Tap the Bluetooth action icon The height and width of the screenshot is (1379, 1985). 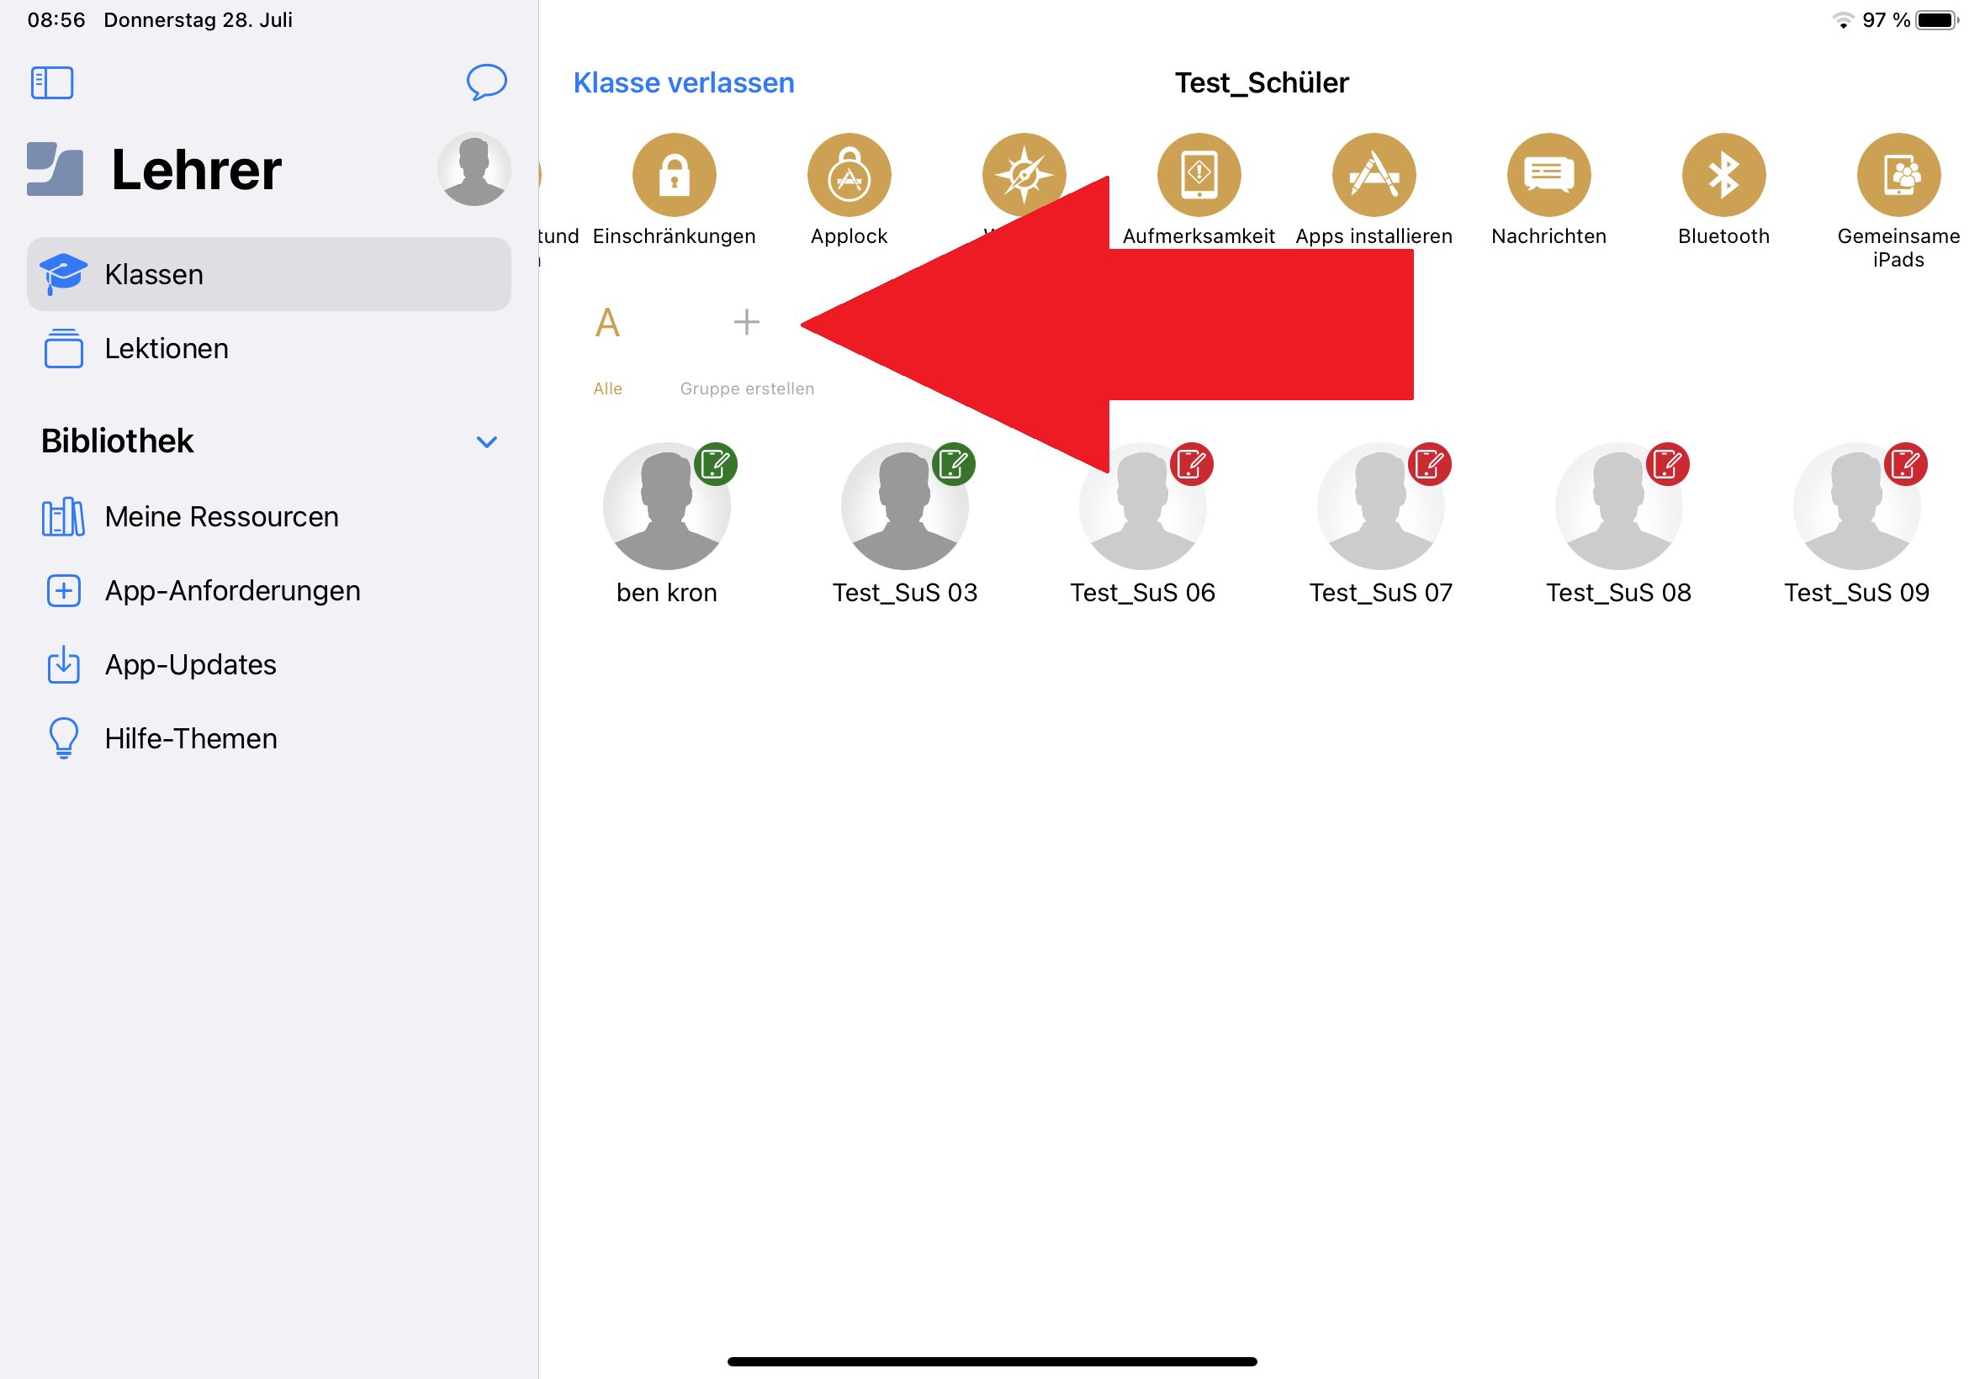(x=1723, y=175)
